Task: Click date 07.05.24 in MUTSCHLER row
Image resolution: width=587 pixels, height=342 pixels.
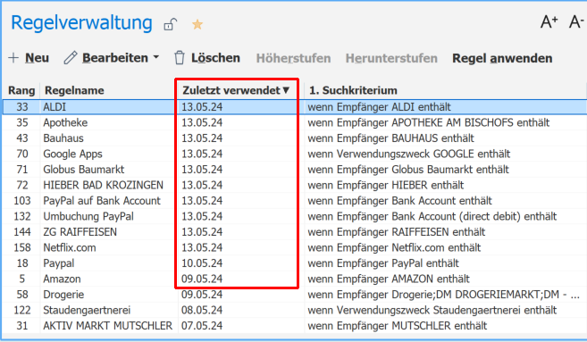Action: click(202, 326)
